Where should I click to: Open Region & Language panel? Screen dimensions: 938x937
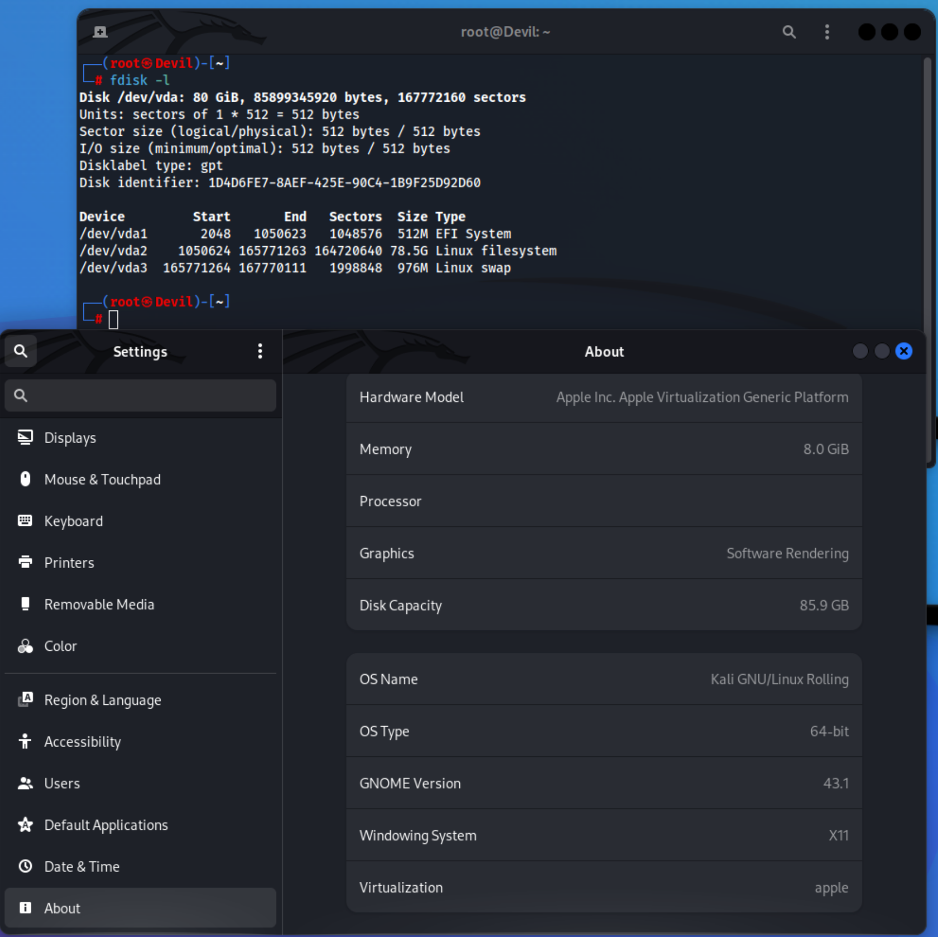point(102,700)
